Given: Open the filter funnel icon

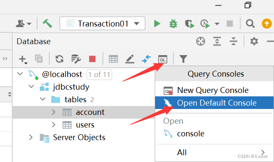Looking at the screenshot, I should [183, 59].
